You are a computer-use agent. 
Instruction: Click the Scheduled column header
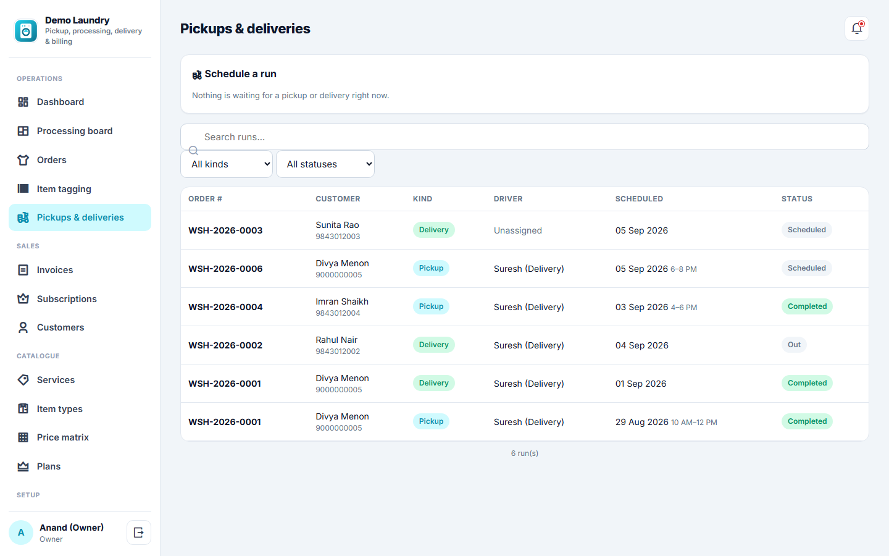639,199
